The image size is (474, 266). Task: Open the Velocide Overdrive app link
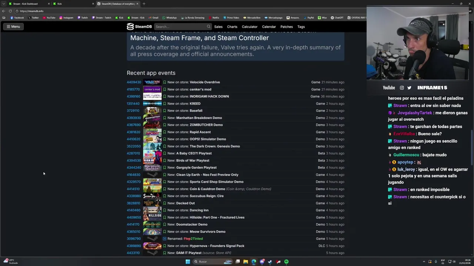pyautogui.click(x=204, y=82)
